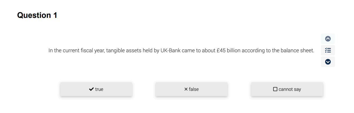Click the empty square icon beside cannot say
This screenshot has height=113, width=354.
pyautogui.click(x=275, y=89)
